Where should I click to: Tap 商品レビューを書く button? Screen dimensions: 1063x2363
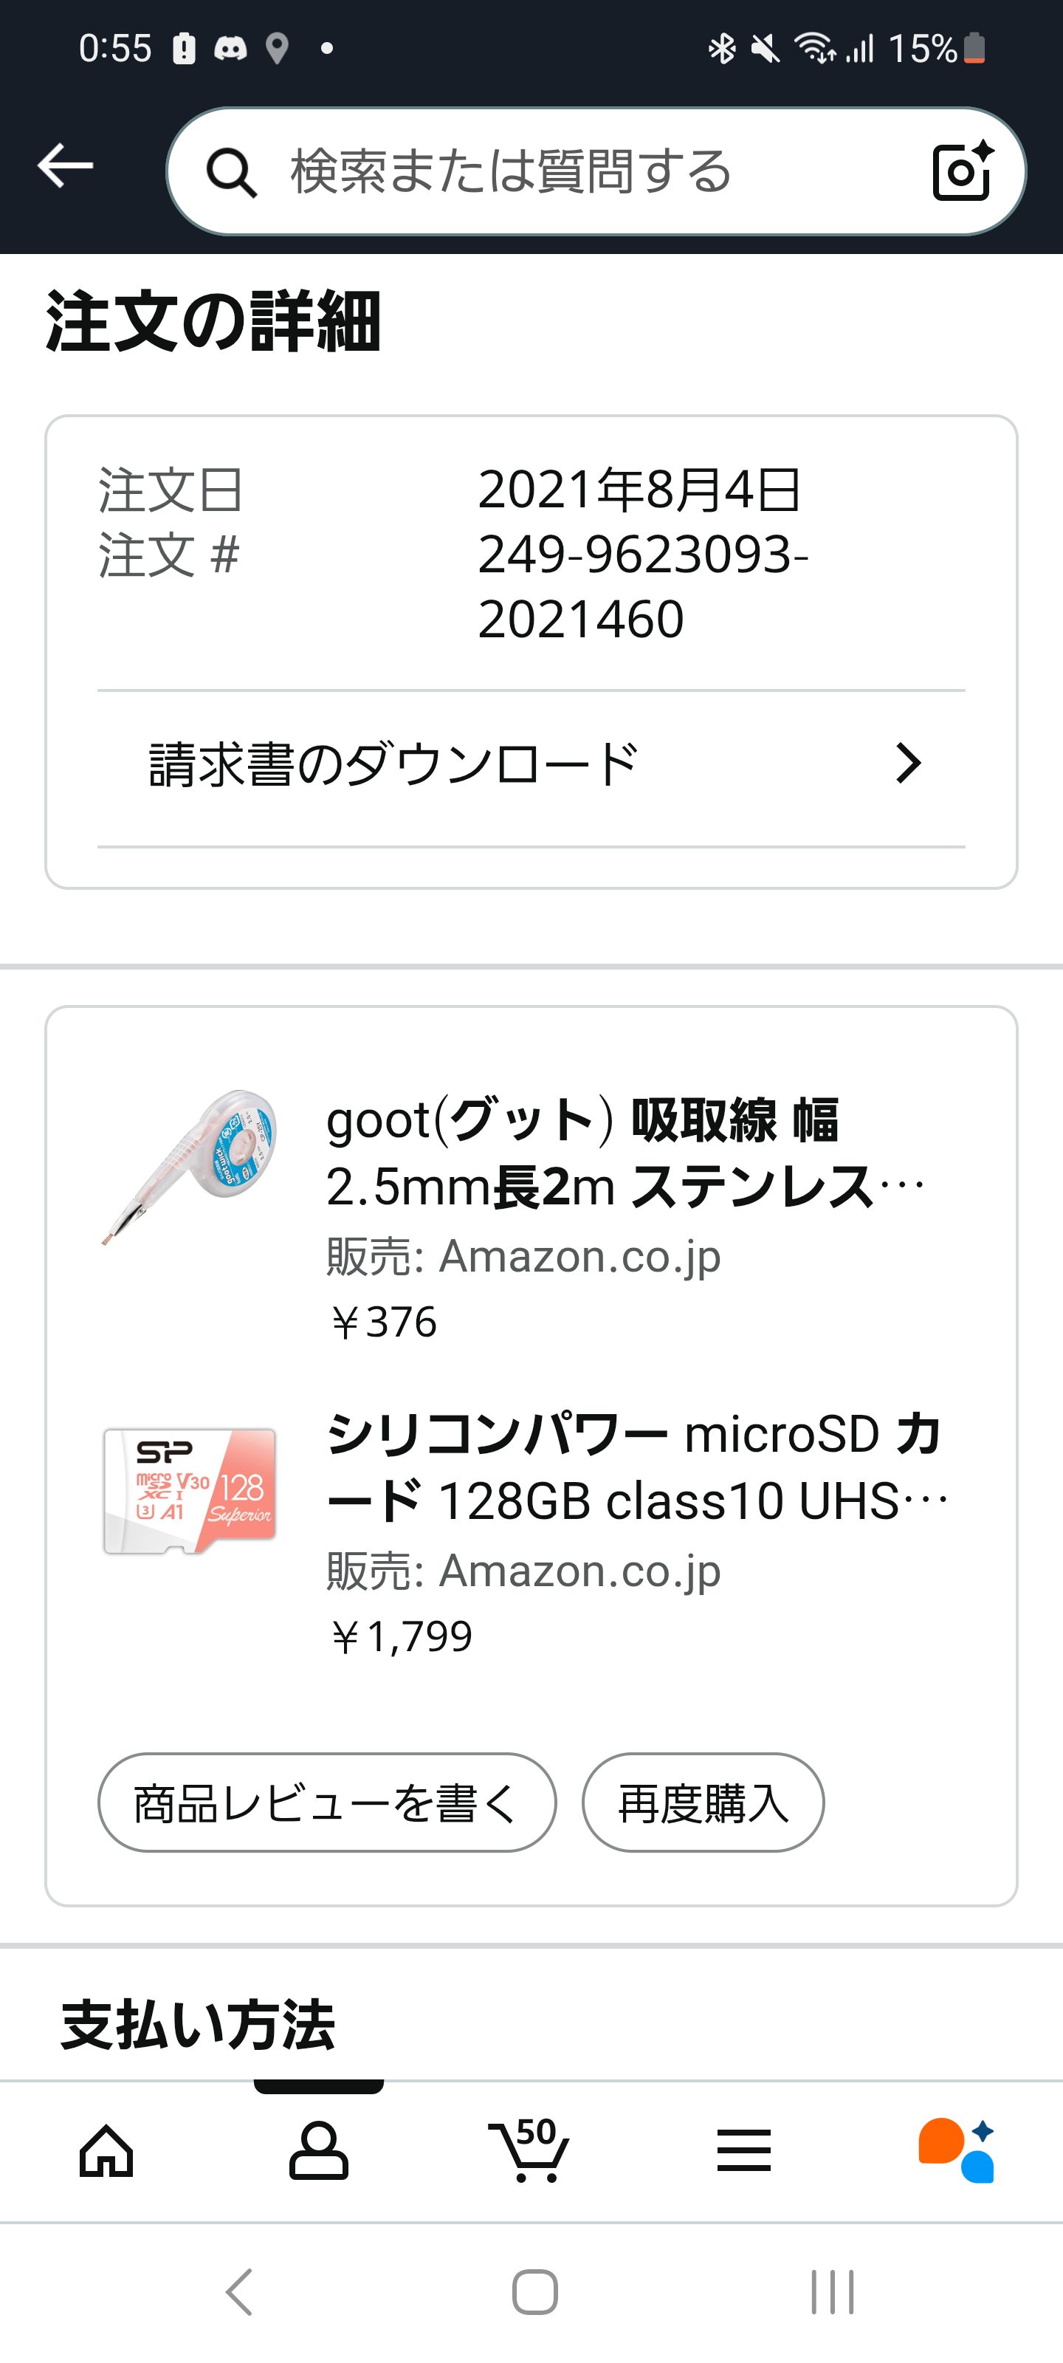(326, 1803)
